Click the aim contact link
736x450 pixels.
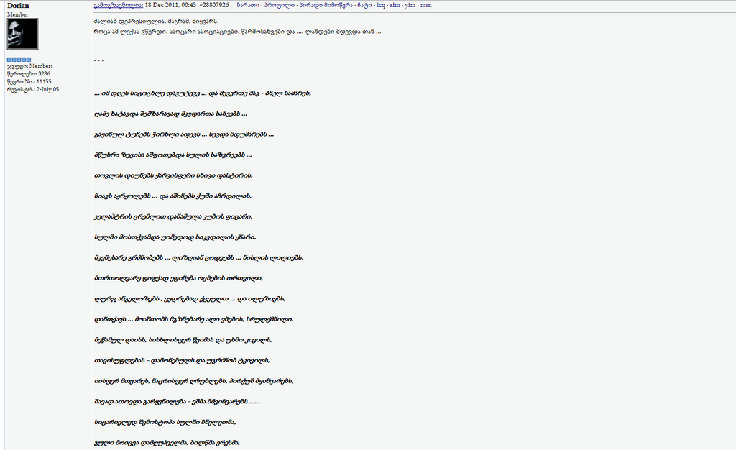(x=395, y=5)
